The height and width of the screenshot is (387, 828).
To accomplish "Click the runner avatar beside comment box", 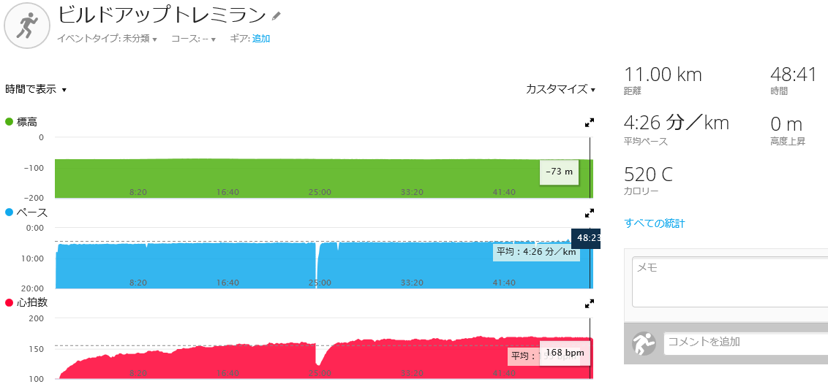I will point(644,342).
